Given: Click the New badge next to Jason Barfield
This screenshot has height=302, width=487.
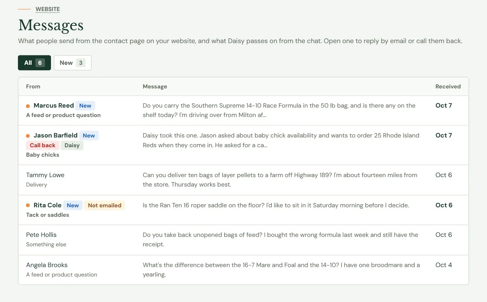Looking at the screenshot, I should (x=89, y=136).
